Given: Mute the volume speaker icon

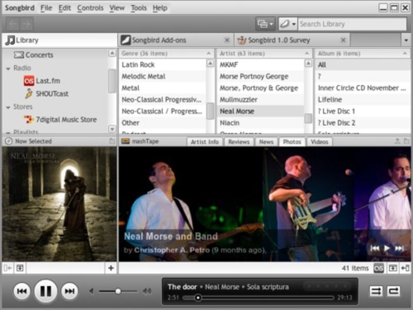Looking at the screenshot, I should pyautogui.click(x=92, y=291).
